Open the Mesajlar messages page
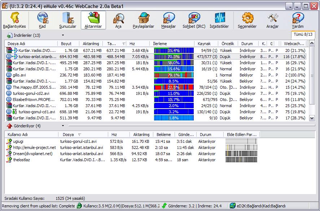Screen dimensions: 320x211 click(x=168, y=20)
